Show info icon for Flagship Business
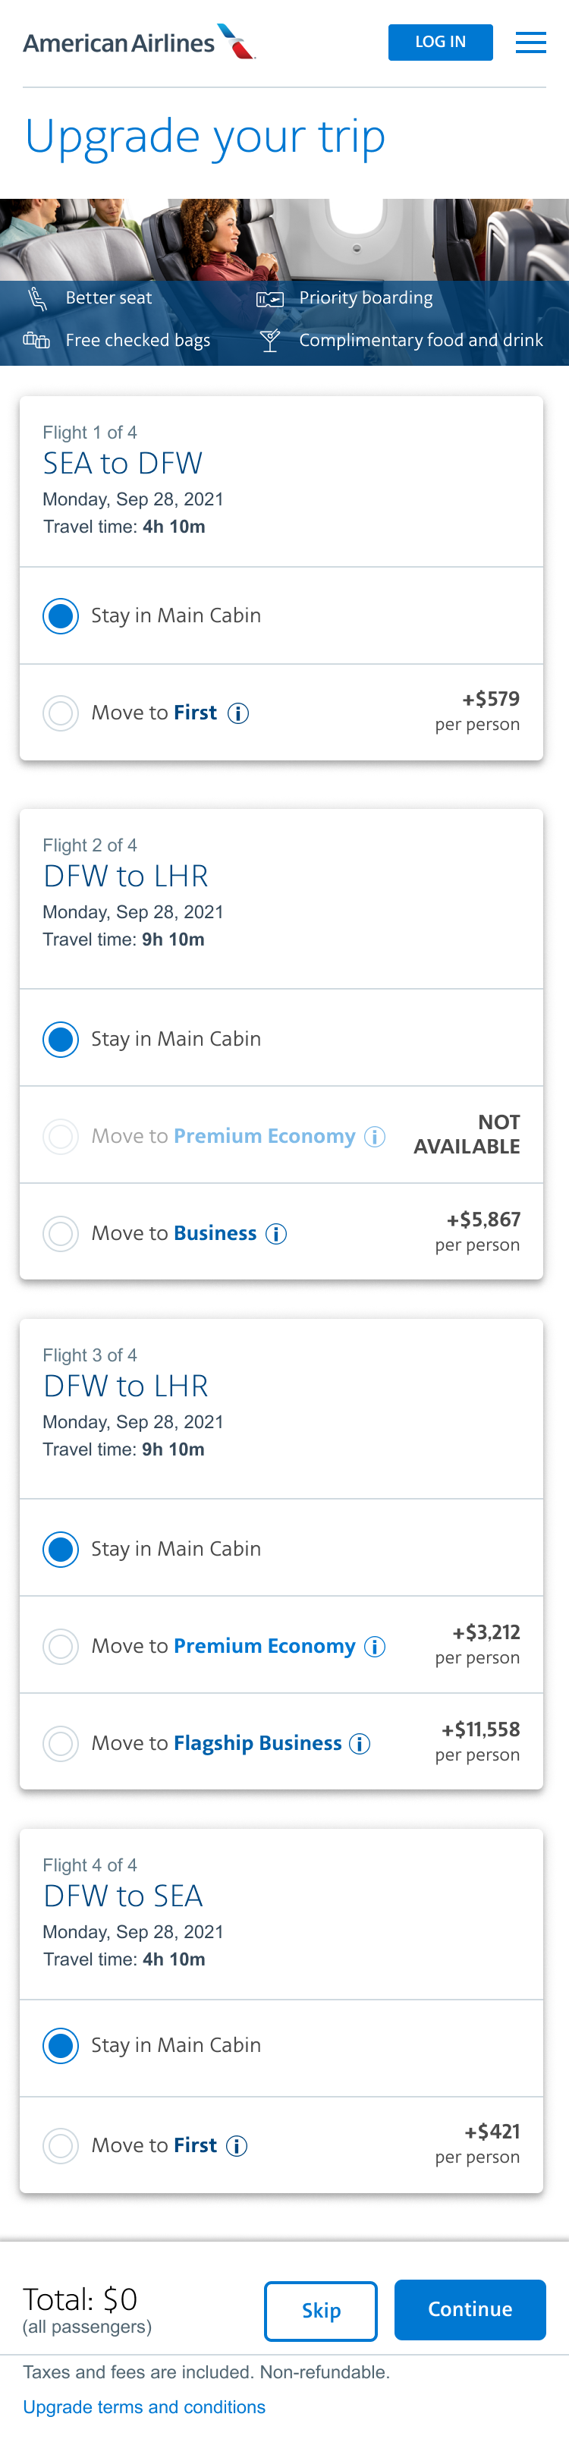Screen dimensions: 569x2439 tap(360, 1744)
